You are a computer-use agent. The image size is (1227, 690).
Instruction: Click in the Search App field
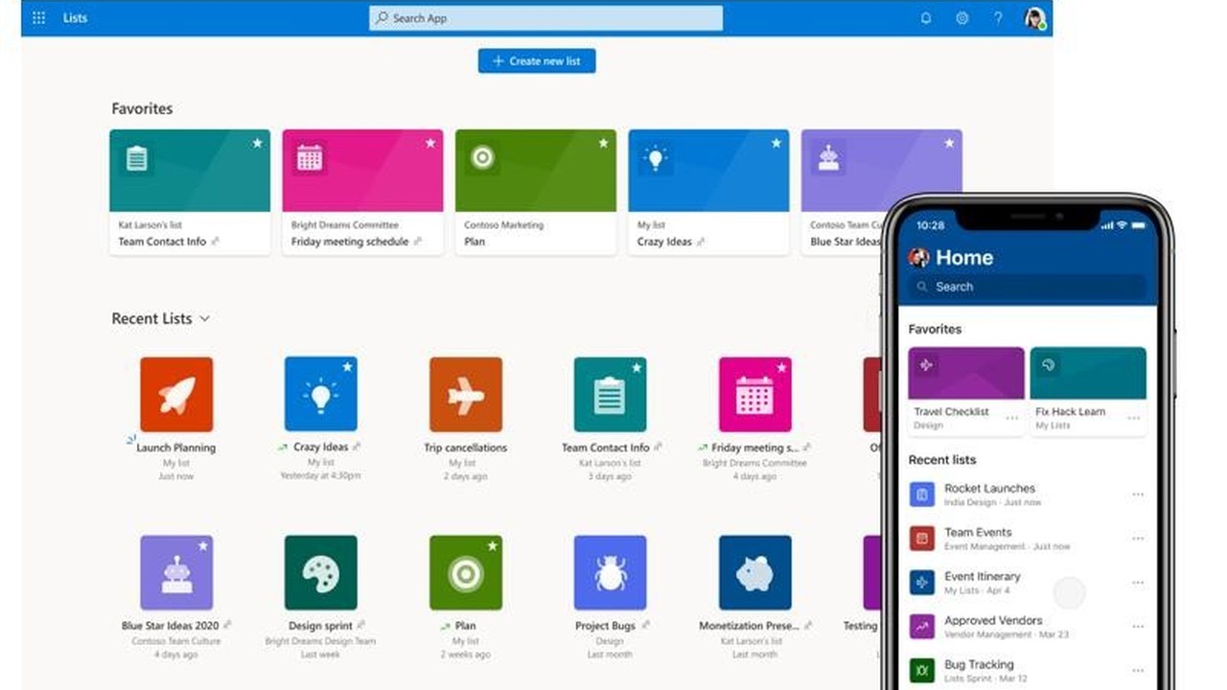(x=546, y=18)
